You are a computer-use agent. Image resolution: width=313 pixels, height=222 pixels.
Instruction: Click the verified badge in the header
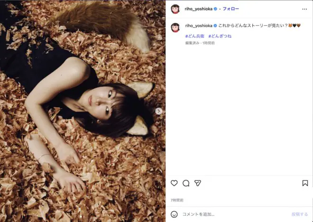coord(215,9)
